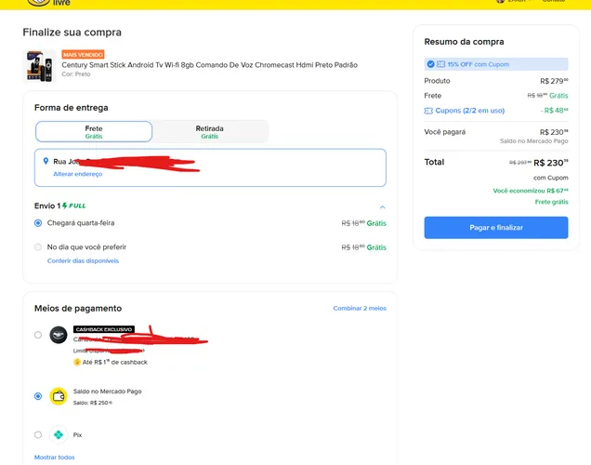Click the location pin icon by Rua address
This screenshot has height=465, width=591.
click(46, 161)
